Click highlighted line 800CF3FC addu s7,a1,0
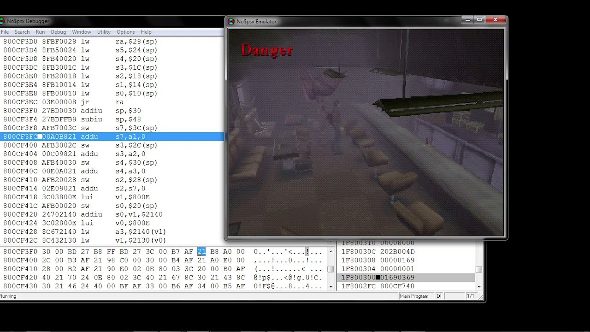Screen dimensions: 590x332 112,136
